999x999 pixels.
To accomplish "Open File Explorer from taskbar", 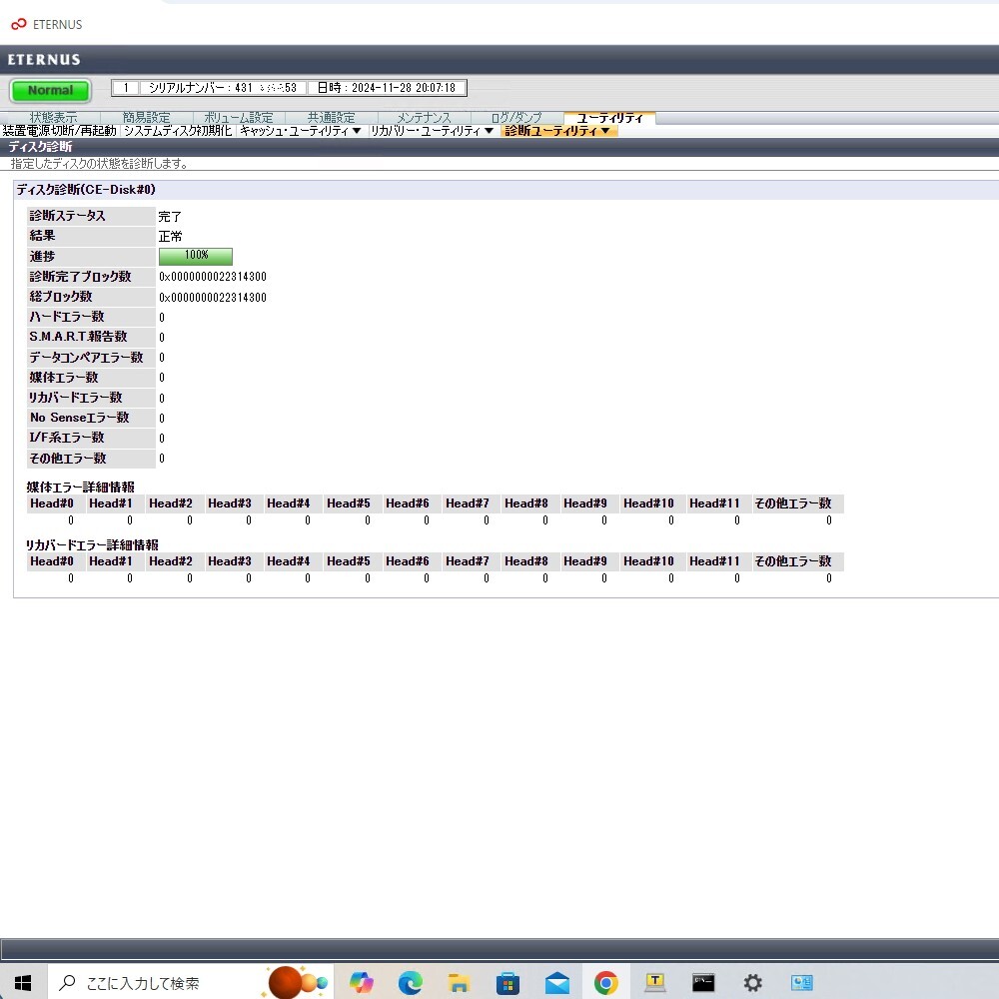I will click(x=459, y=983).
